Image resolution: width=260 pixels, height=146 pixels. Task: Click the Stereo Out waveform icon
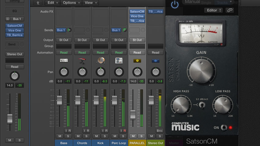tap(155, 61)
